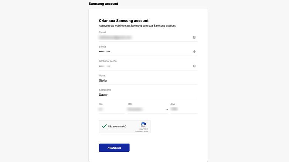Click the Dia day input
This screenshot has height=162, width=289.
pyautogui.click(x=112, y=109)
